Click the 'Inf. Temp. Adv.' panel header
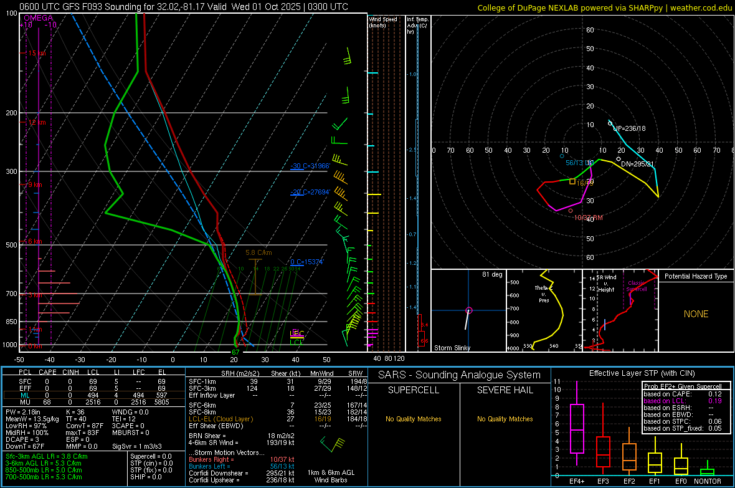Screen dimensions: 735x488 417,26
